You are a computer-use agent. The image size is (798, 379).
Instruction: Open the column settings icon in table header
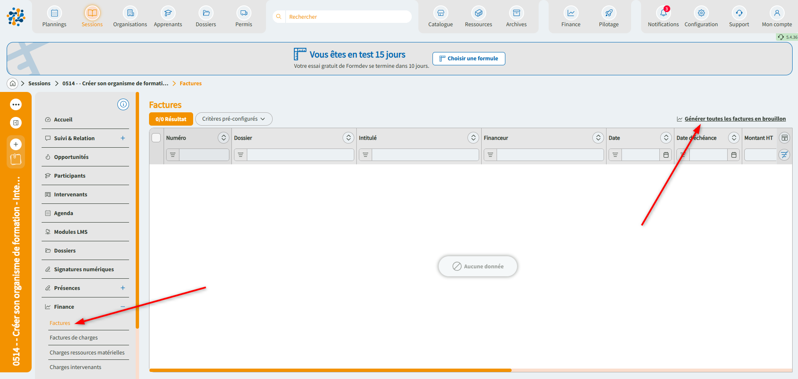click(784, 138)
